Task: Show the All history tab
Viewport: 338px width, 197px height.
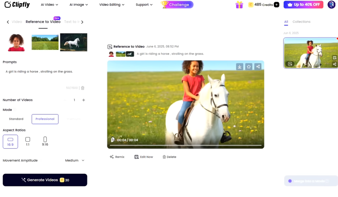Action: [286, 22]
